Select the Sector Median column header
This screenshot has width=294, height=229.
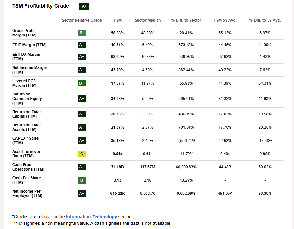click(x=147, y=20)
